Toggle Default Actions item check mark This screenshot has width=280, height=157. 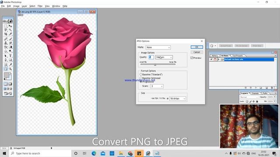211,59
